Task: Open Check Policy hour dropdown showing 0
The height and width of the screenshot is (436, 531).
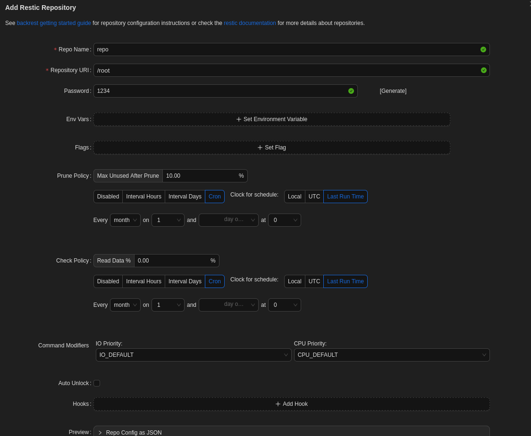Action: (x=285, y=305)
